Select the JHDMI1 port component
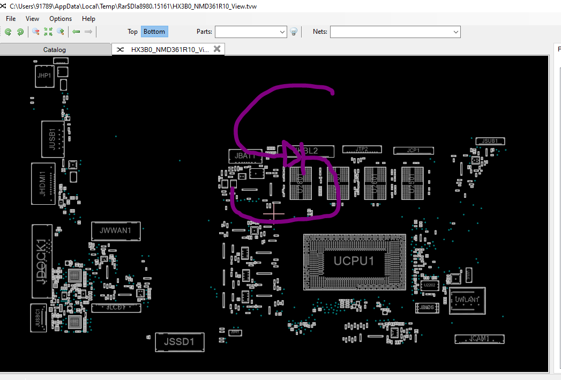Viewport: 561px width, 380px height. point(43,183)
